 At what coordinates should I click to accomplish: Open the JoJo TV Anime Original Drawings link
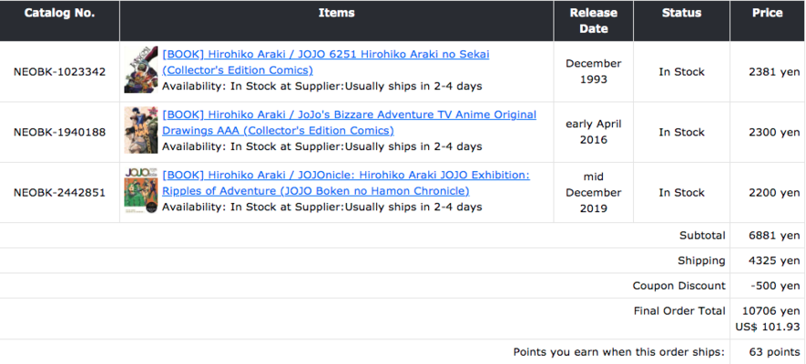pyautogui.click(x=349, y=116)
